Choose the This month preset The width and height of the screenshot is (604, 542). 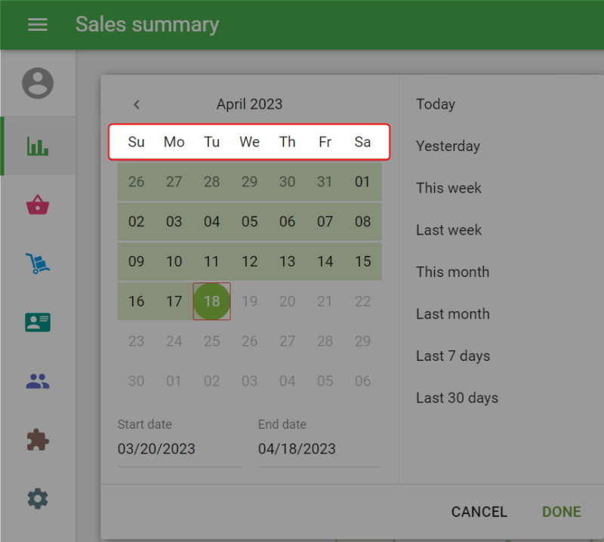tap(452, 272)
